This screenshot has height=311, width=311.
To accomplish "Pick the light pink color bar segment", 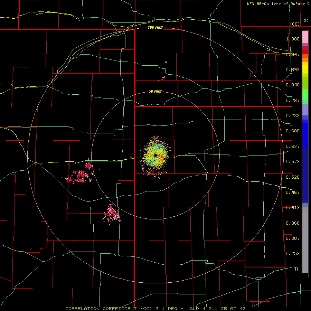I will 305,37.
